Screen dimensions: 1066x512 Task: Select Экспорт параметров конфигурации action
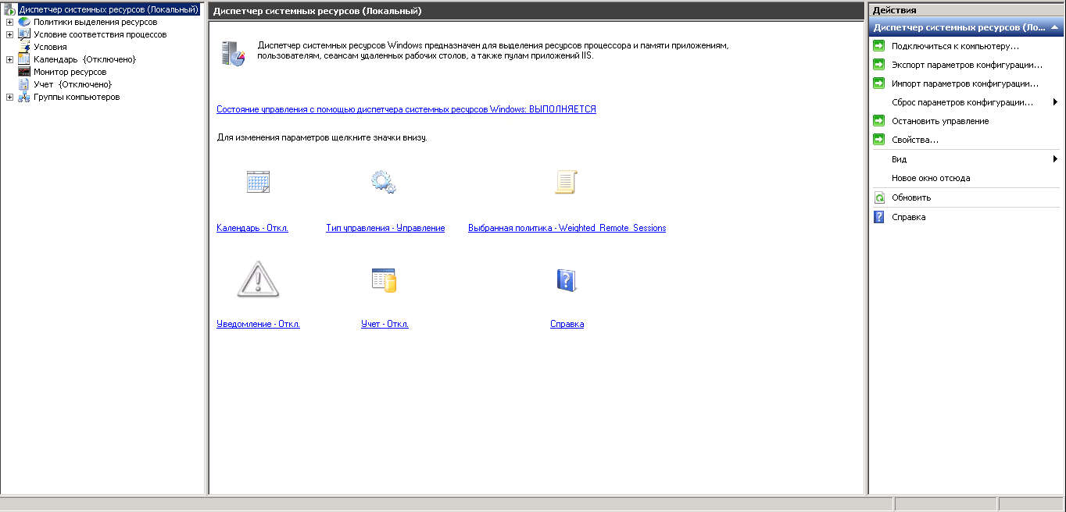967,65
